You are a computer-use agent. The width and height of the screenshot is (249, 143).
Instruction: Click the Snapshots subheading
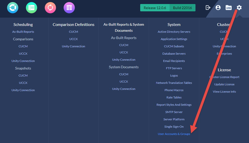23,68
